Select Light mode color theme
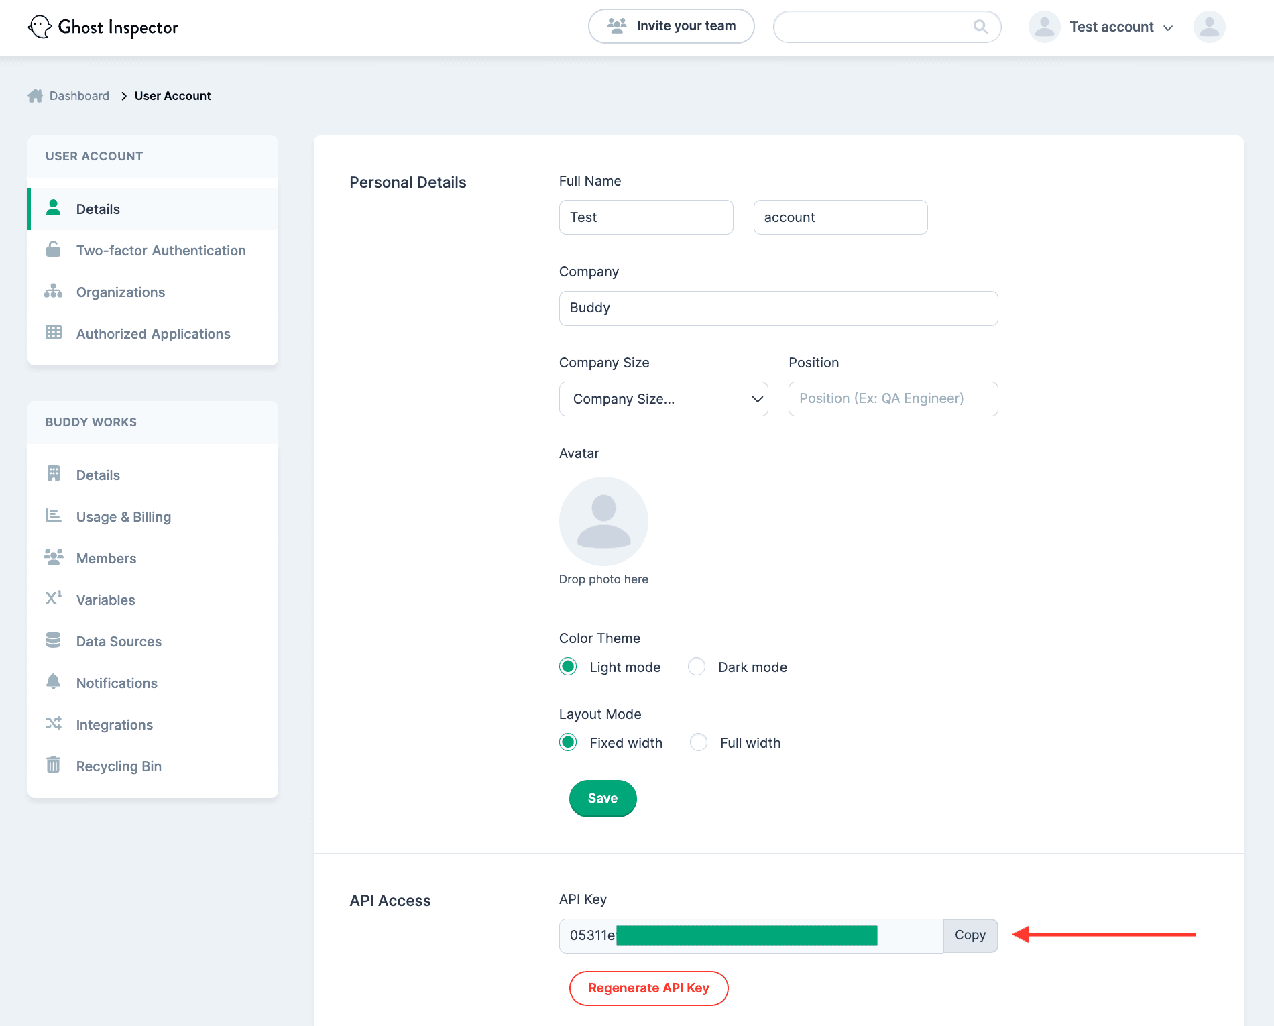Image resolution: width=1274 pixels, height=1026 pixels. [568, 667]
